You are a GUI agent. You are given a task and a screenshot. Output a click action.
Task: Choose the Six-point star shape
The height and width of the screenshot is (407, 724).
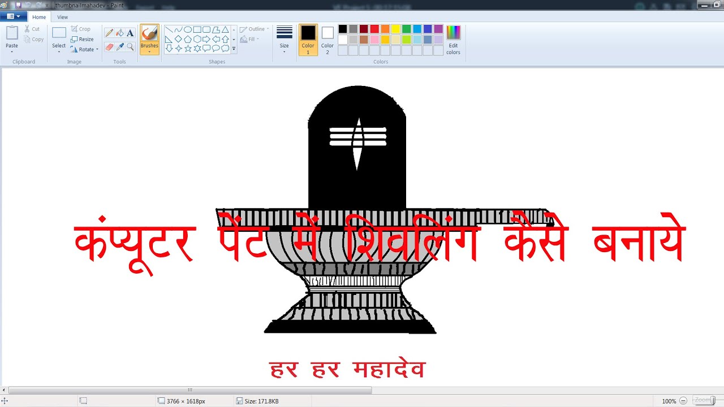[197, 49]
